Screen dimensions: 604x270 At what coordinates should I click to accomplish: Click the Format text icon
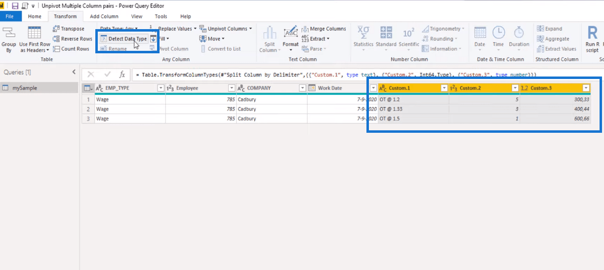click(x=290, y=33)
